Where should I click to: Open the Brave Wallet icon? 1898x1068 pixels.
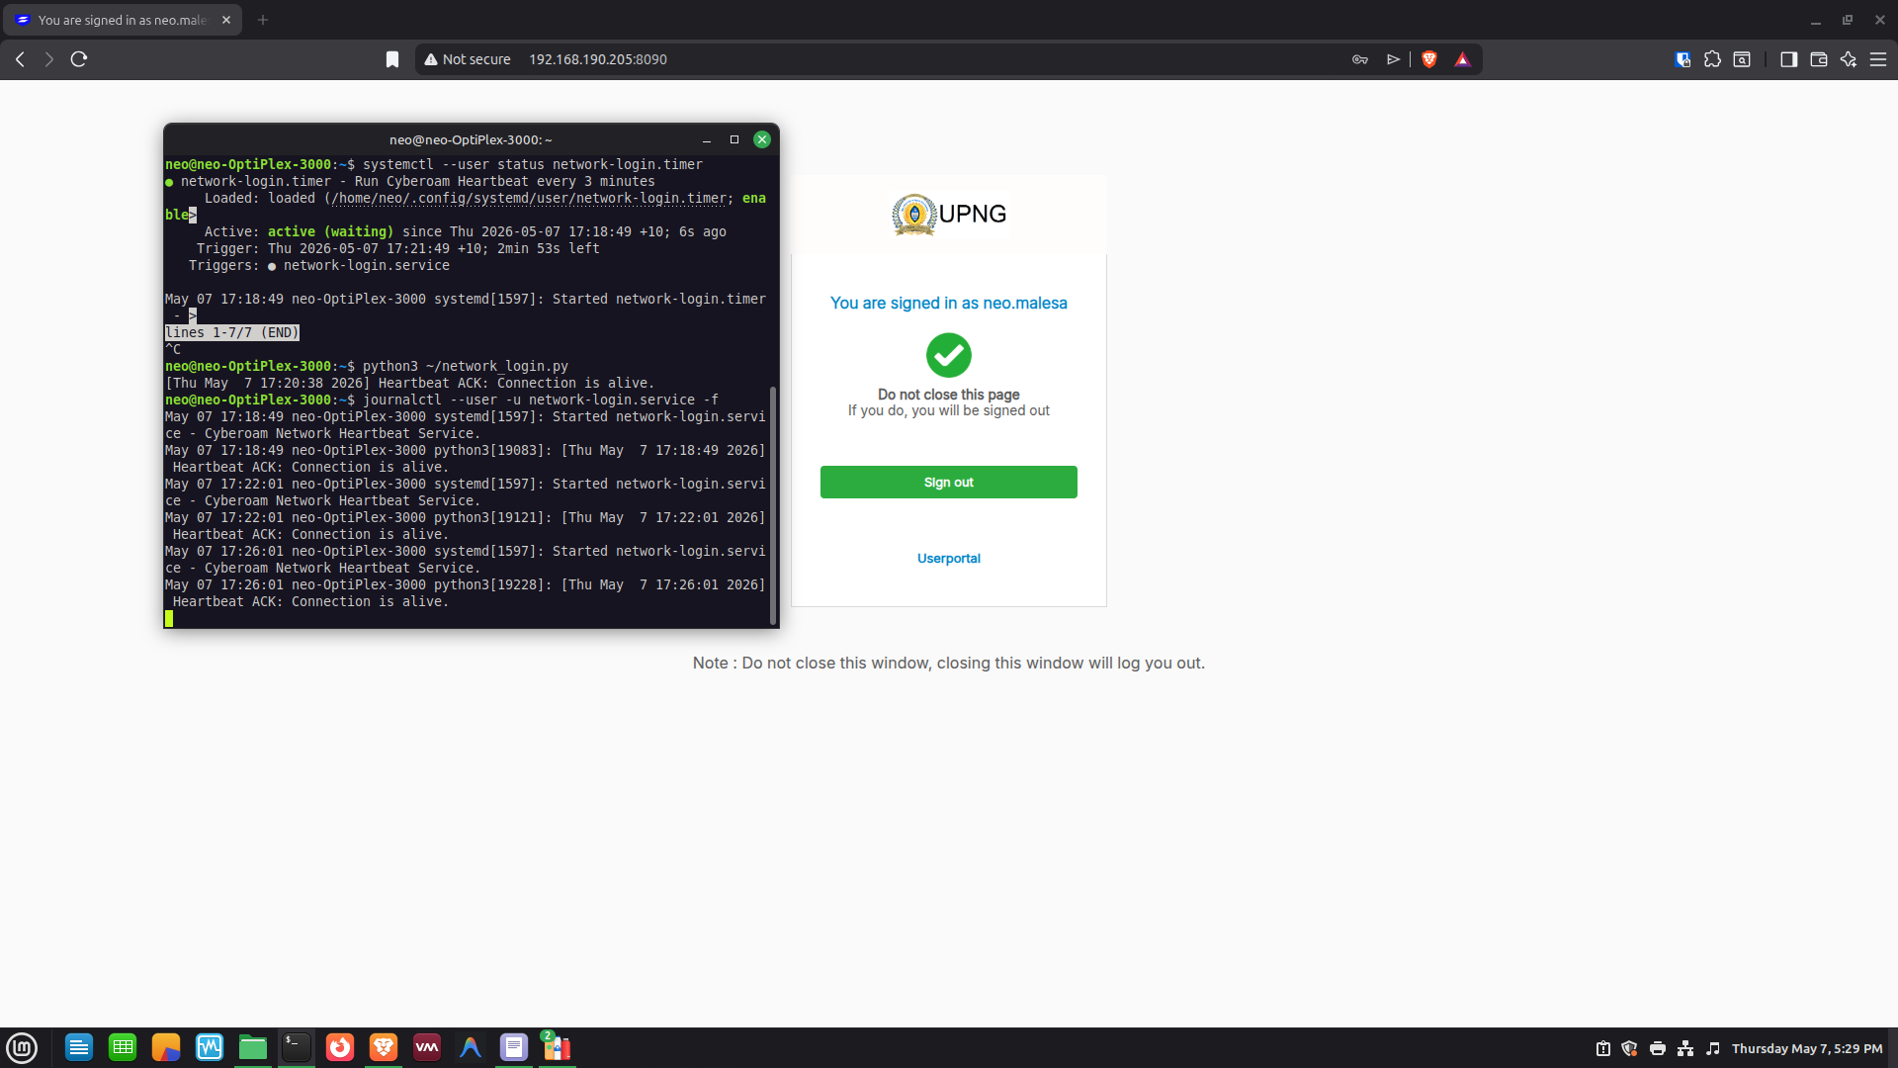pos(1818,59)
